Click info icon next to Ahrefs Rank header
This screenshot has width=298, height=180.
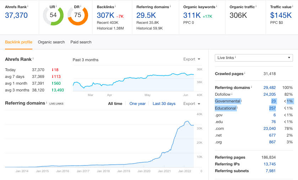[x=28, y=6]
